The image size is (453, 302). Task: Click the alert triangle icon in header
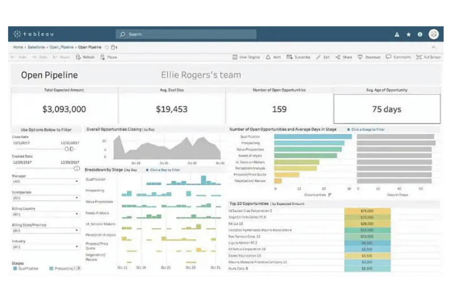pyautogui.click(x=397, y=34)
